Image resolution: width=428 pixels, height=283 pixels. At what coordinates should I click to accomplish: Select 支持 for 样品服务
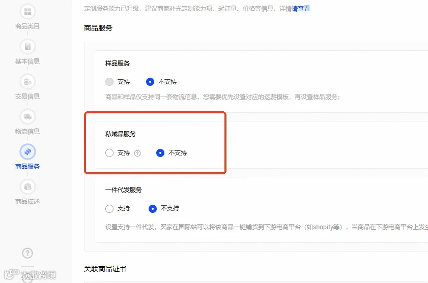(109, 82)
